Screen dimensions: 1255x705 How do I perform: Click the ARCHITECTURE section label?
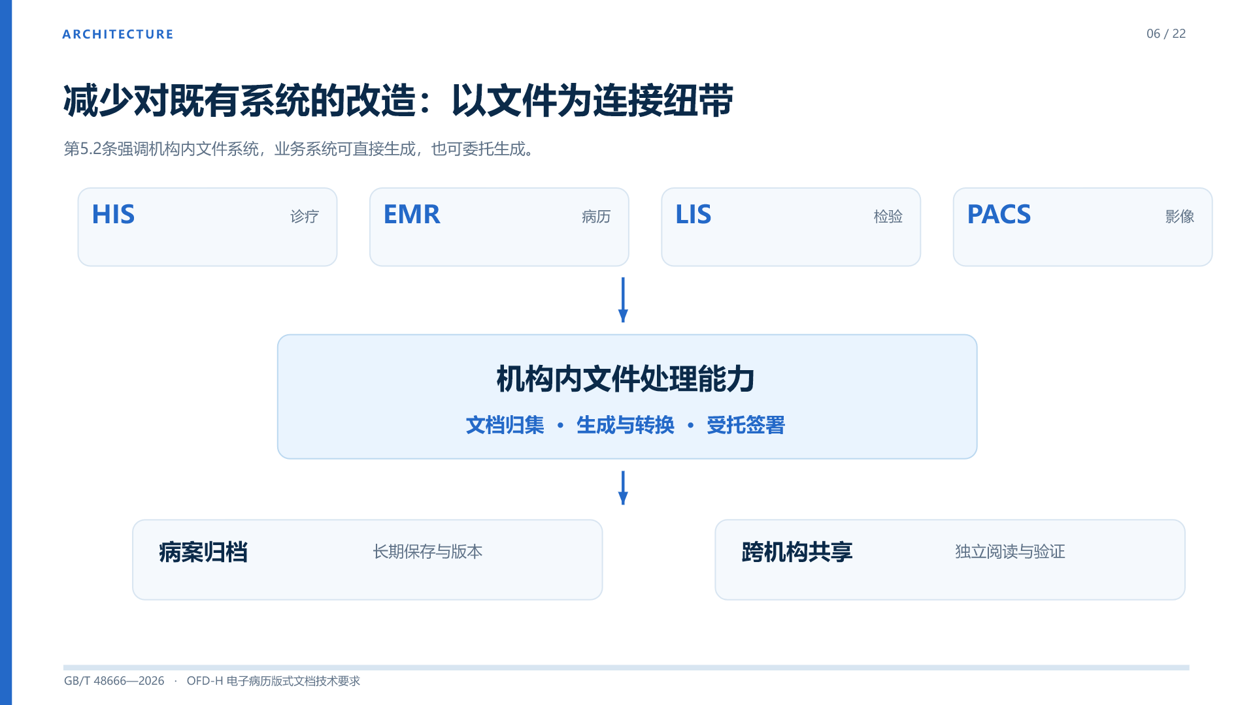pyautogui.click(x=118, y=34)
